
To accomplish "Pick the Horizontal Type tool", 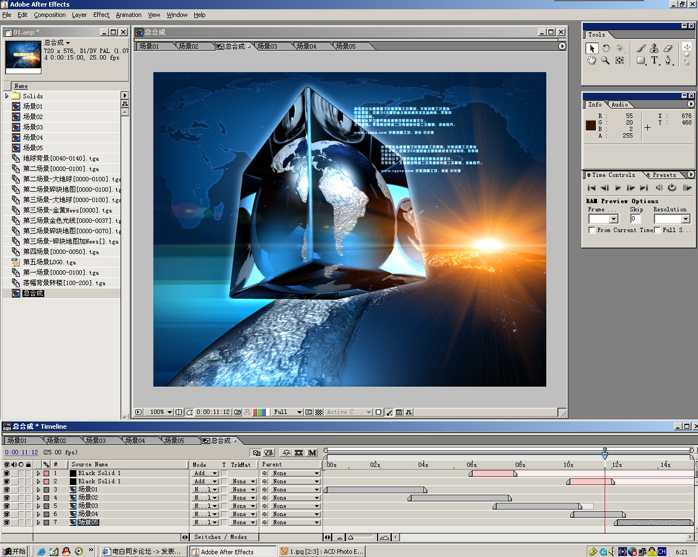I will pos(654,61).
